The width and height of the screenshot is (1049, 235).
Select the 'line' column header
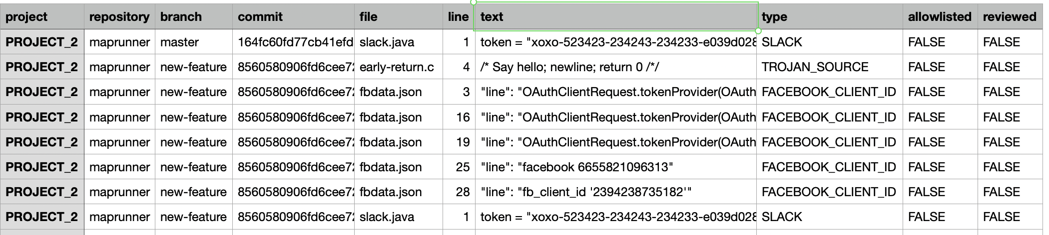tap(458, 17)
